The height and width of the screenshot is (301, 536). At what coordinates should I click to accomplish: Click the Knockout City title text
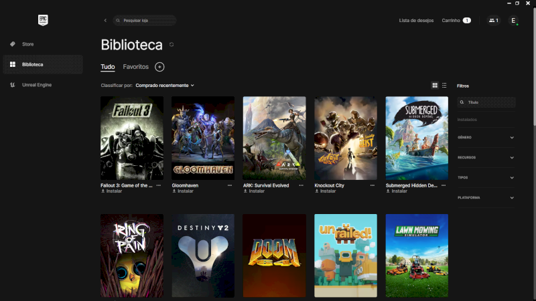[329, 185]
